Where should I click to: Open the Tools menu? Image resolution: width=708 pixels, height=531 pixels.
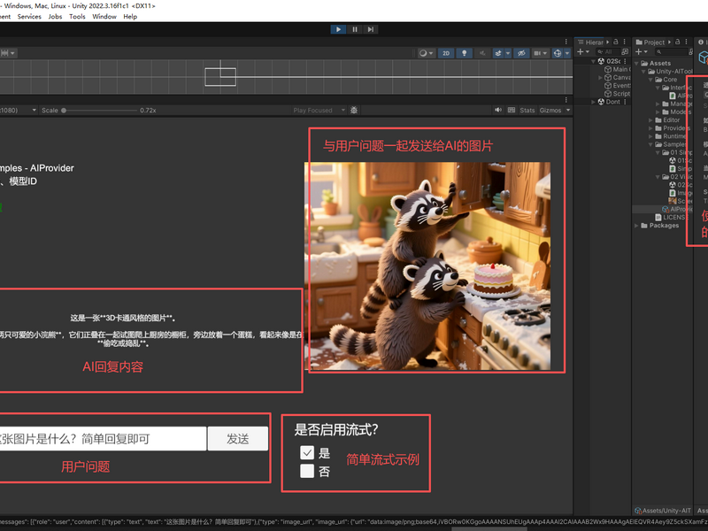(77, 17)
